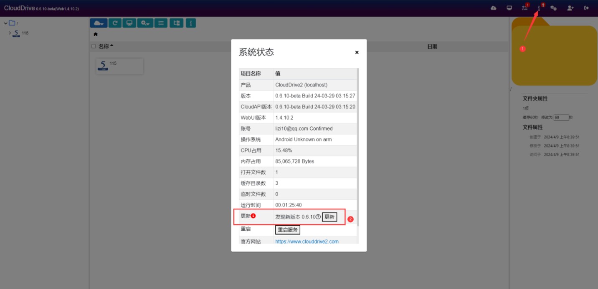
Task: Click the add user icon in header
Action: point(570,8)
